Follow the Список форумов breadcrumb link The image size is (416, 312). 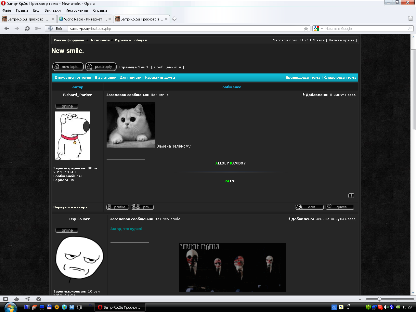[69, 40]
